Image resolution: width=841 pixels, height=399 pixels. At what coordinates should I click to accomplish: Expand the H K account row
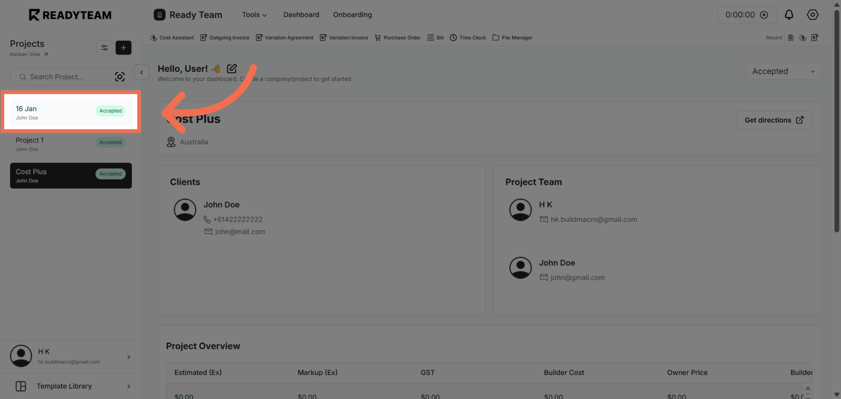click(x=129, y=357)
